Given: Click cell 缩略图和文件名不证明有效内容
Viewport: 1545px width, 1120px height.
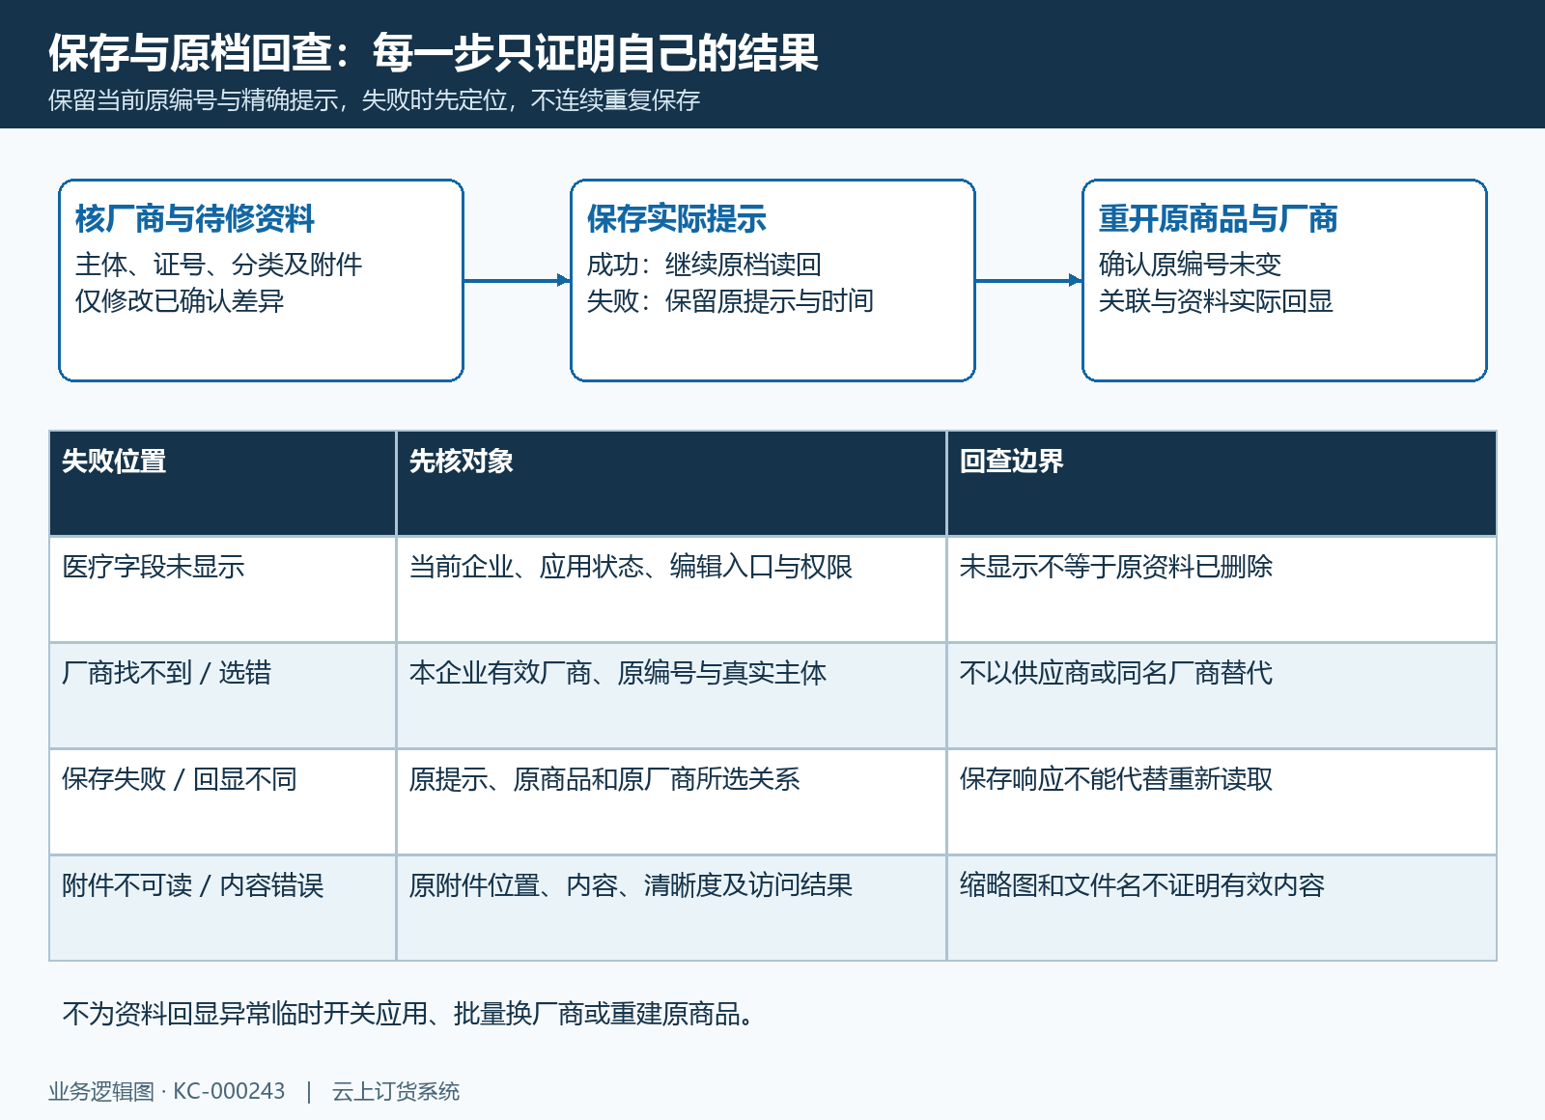Looking at the screenshot, I should tap(1222, 908).
